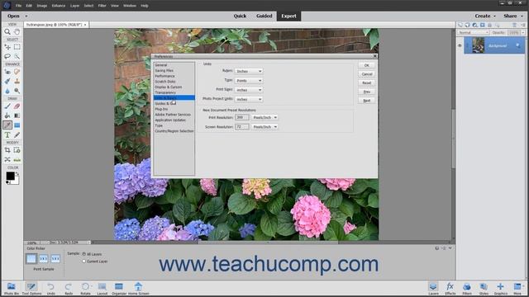
Task: Open the Effects panel
Action: point(450,289)
